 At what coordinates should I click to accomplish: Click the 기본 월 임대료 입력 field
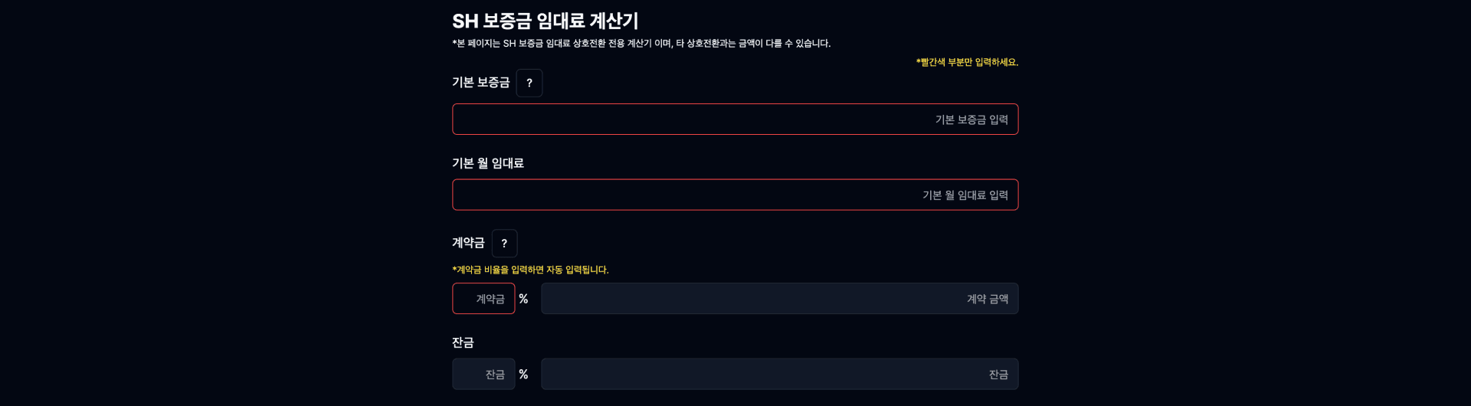(x=735, y=195)
